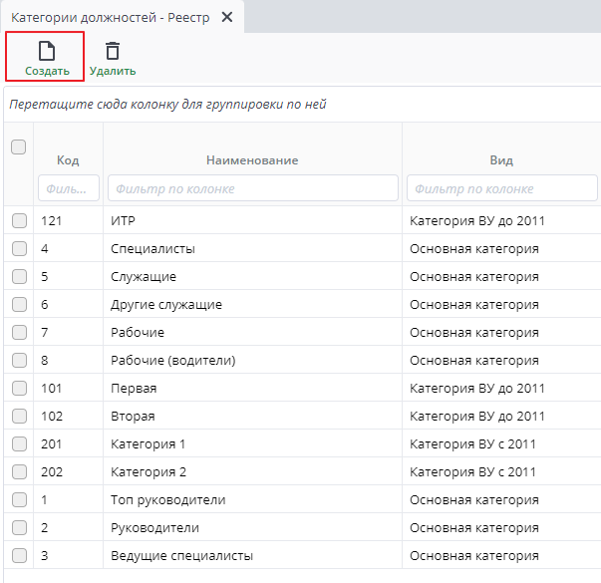The width and height of the screenshot is (601, 583).
Task: Select the Другие служащие row name
Action: (166, 305)
